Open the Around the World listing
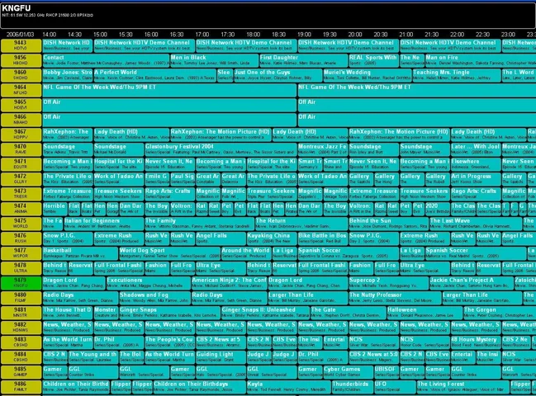 pyautogui.click(x=246, y=253)
